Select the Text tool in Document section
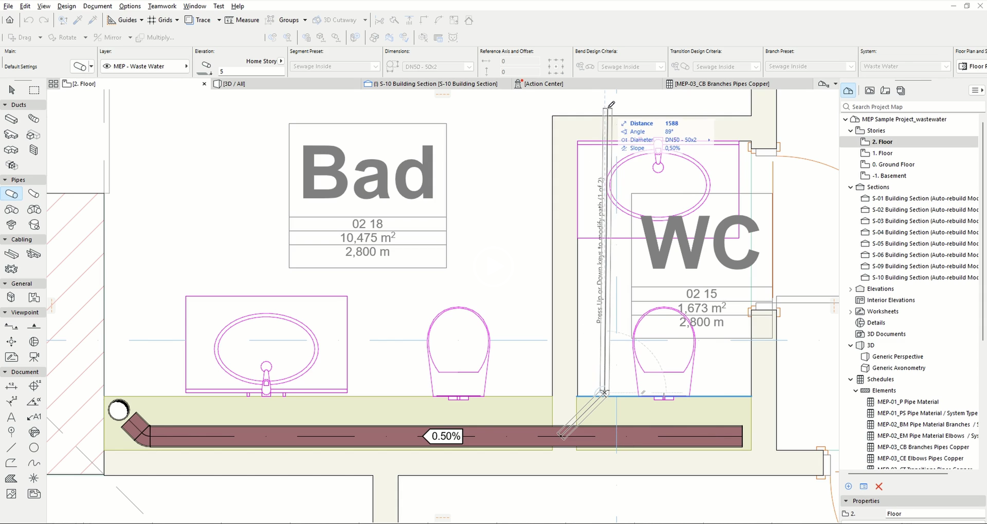Image resolution: width=987 pixels, height=524 pixels. point(11,417)
